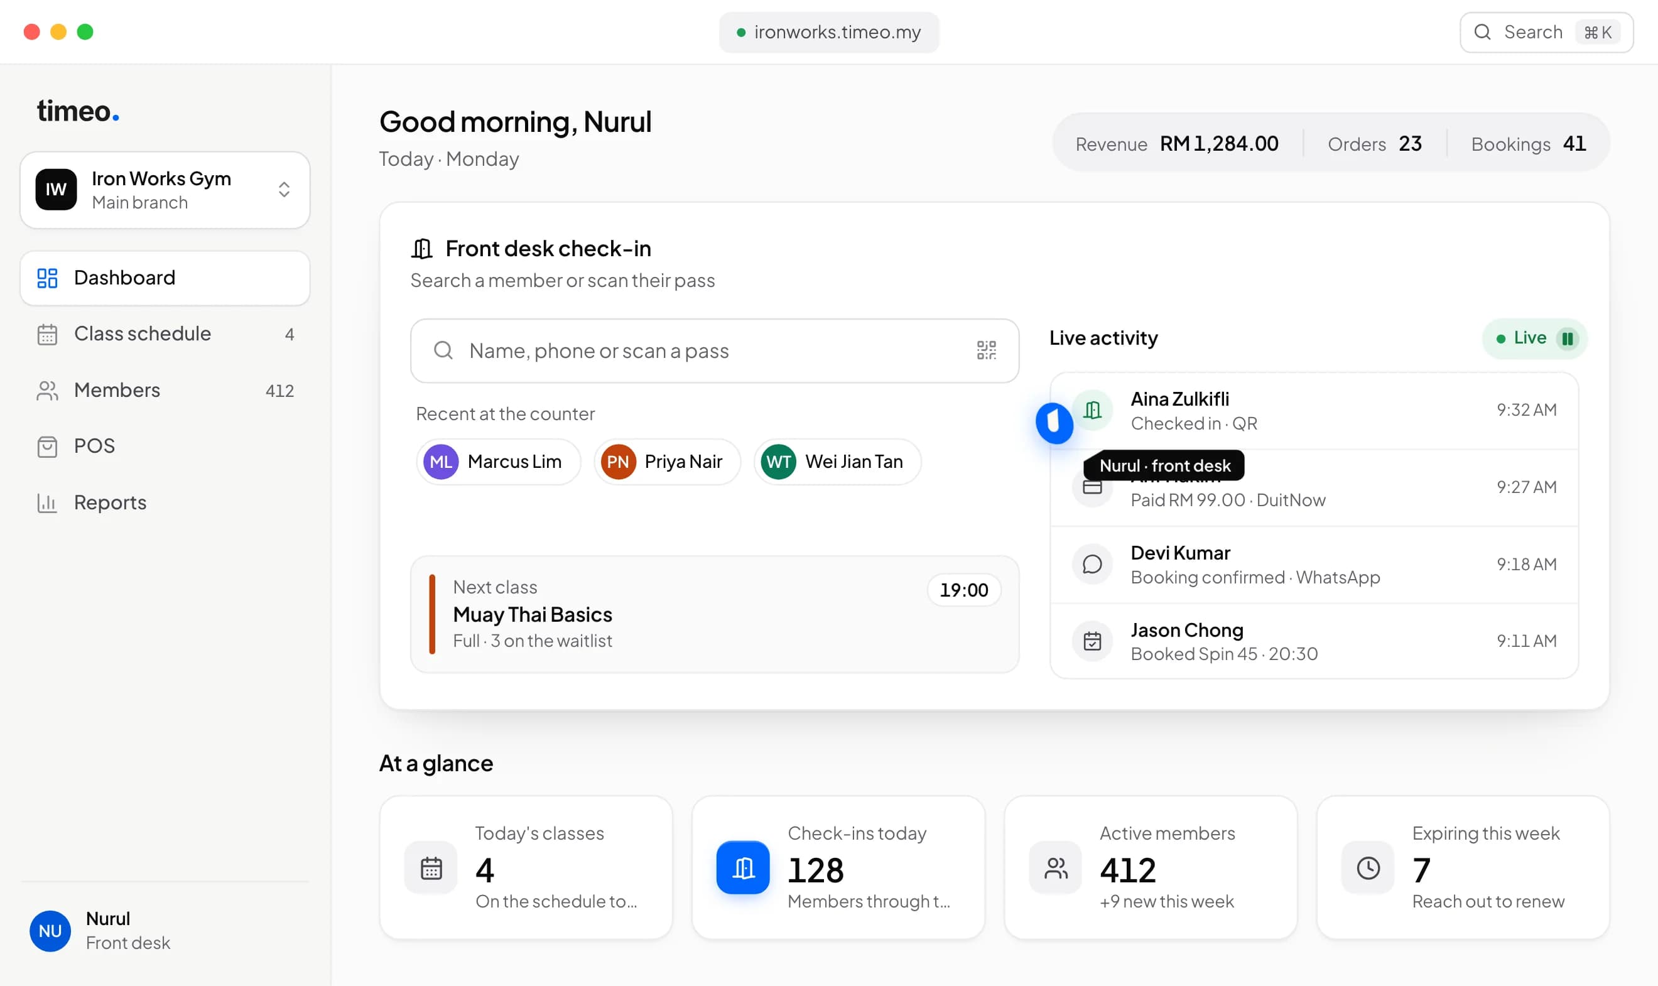Open Reports from the sidebar

pyautogui.click(x=165, y=503)
